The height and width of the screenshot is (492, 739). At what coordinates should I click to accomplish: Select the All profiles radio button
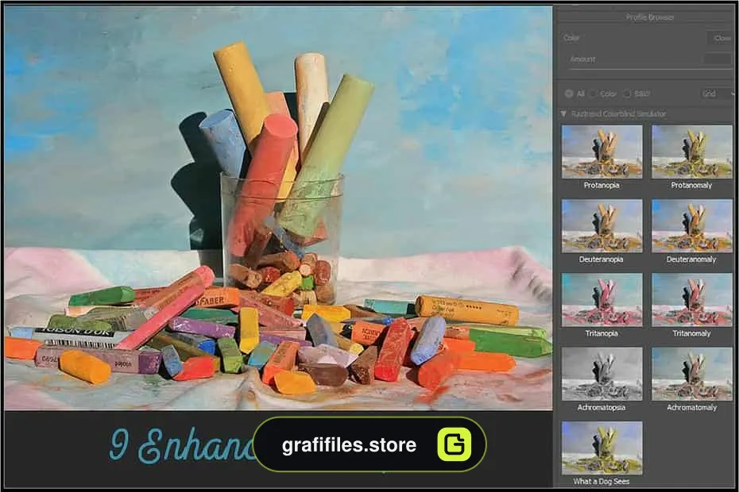[x=568, y=94]
